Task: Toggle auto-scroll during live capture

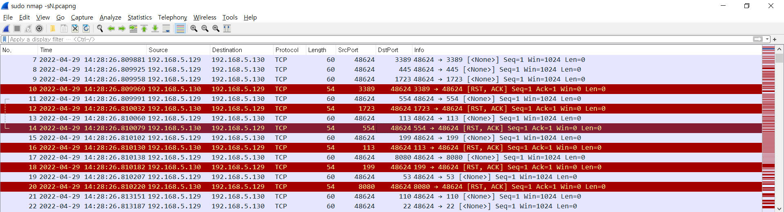Action: pyautogui.click(x=166, y=28)
